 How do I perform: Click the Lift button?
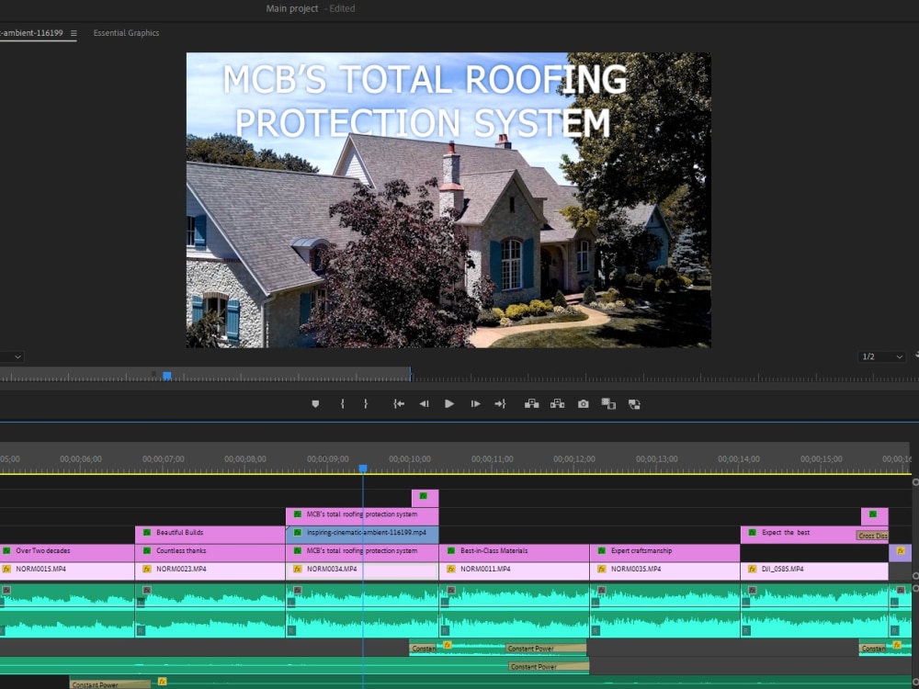531,403
